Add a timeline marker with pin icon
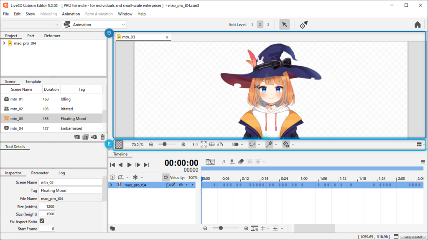Viewport: 428px width, 240px height. pyautogui.click(x=232, y=162)
